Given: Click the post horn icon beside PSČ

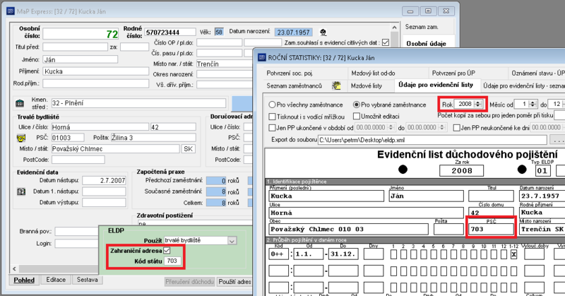Looking at the screenshot, I should click(x=21, y=138).
